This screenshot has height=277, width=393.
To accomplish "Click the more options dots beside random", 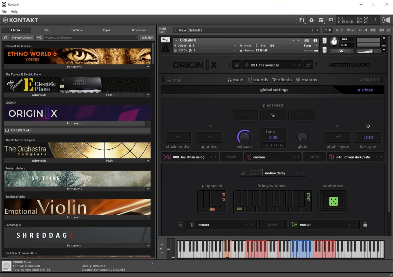I will [378, 80].
